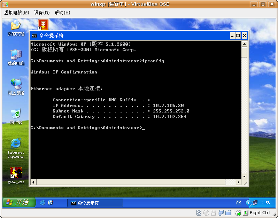This screenshot has height=218, width=278.
Task: Click the 'Ethernet adapter 本地连接' line
Action: click(x=67, y=88)
